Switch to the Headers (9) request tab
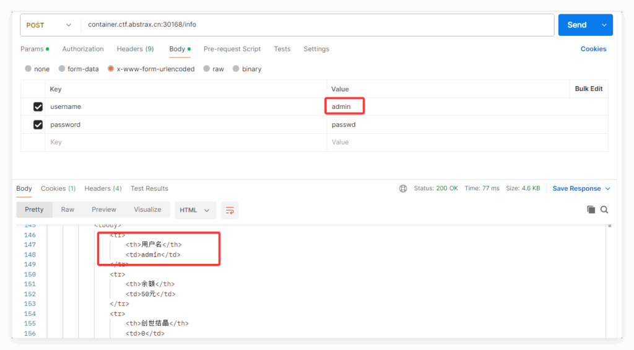Viewport: 634px width, 350px height. pos(135,49)
